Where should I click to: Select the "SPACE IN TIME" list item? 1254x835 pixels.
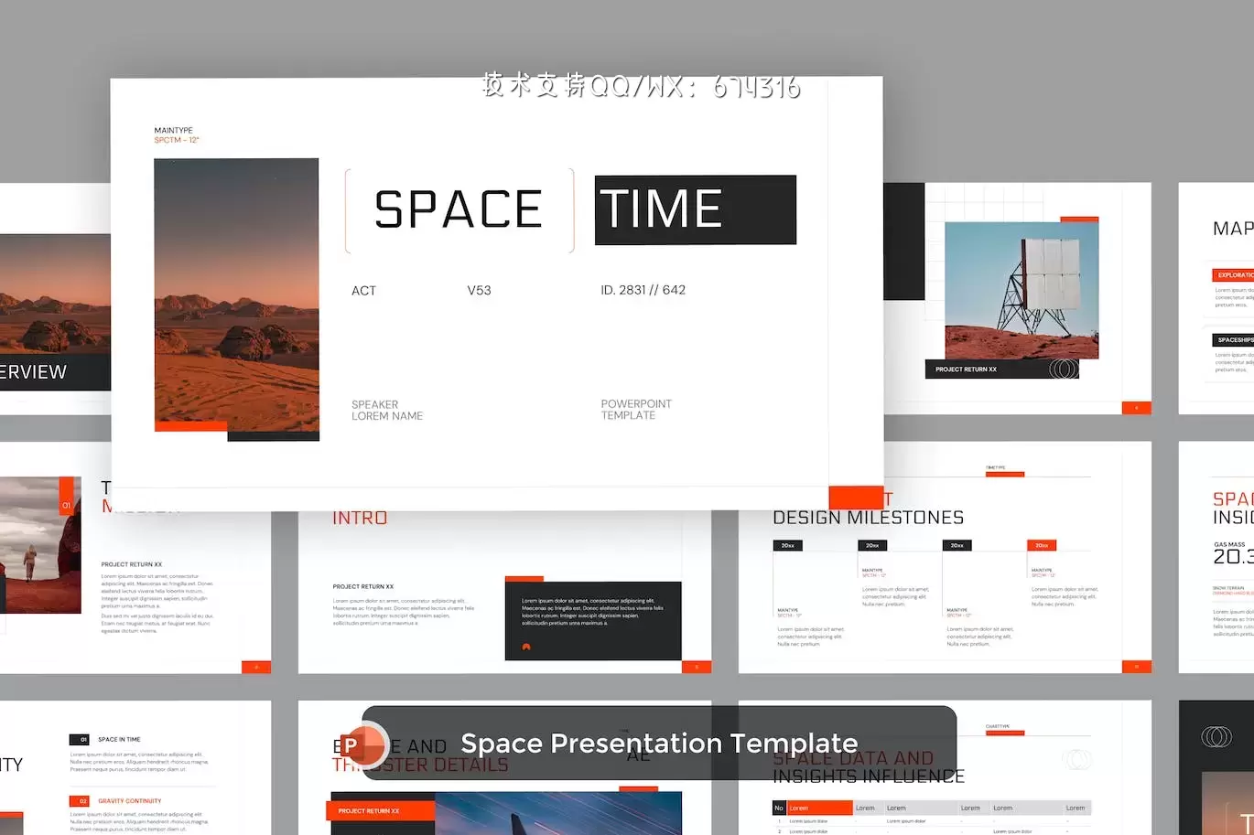click(x=119, y=739)
